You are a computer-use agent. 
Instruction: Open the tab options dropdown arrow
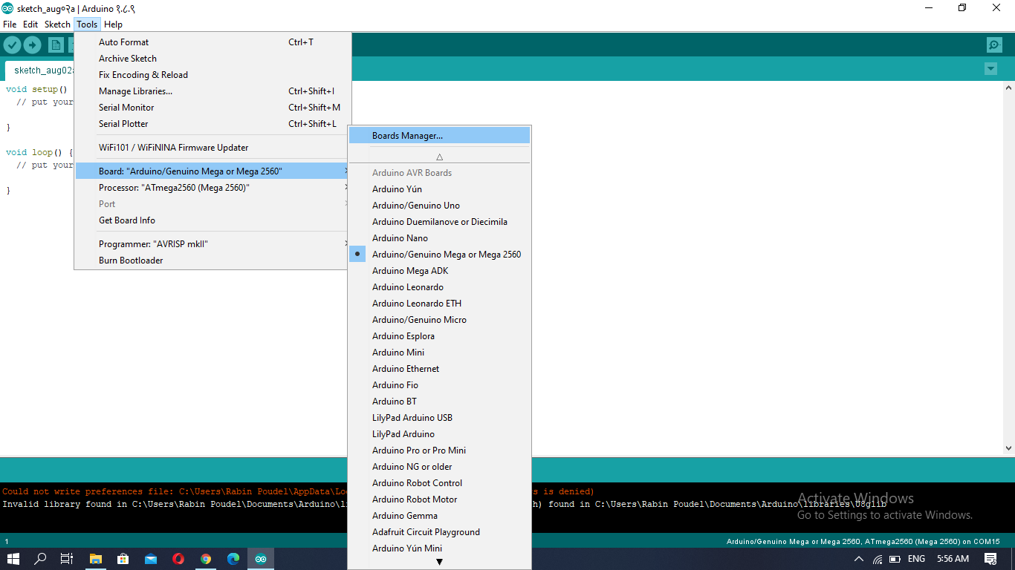(990, 69)
